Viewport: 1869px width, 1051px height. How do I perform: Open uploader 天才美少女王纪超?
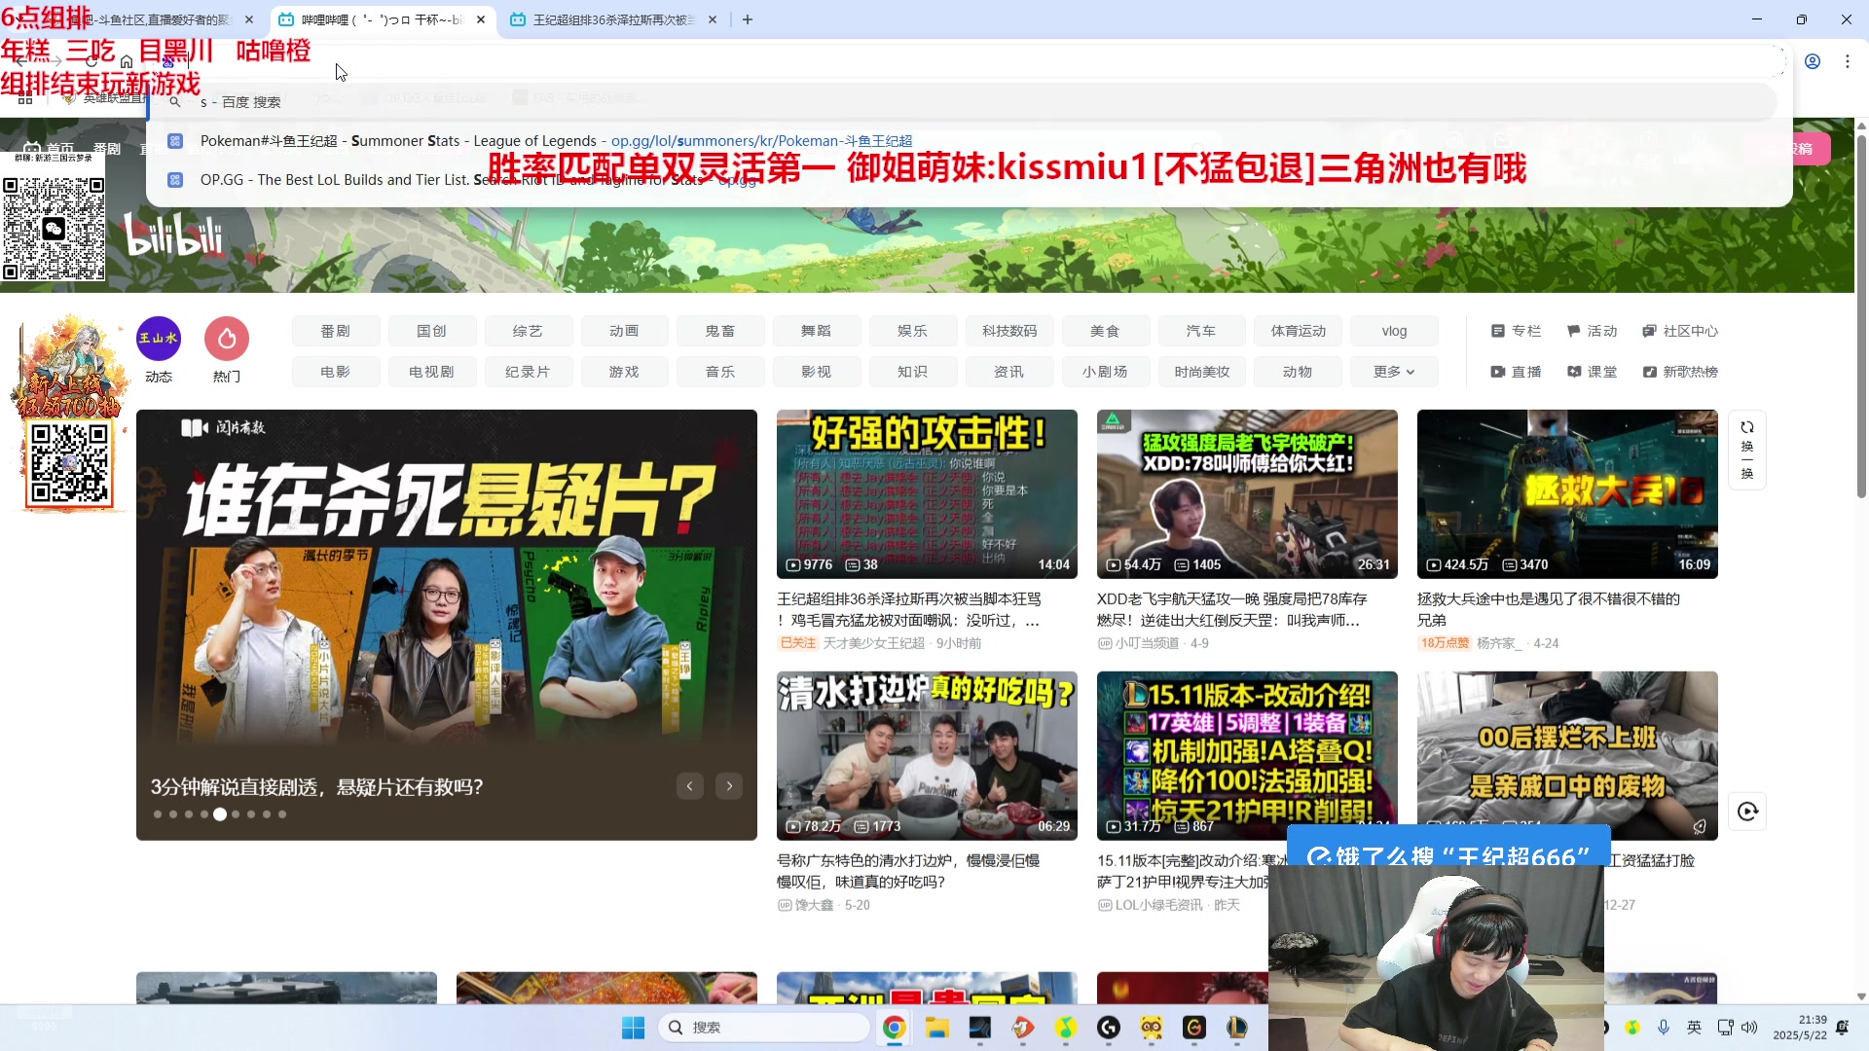873,643
